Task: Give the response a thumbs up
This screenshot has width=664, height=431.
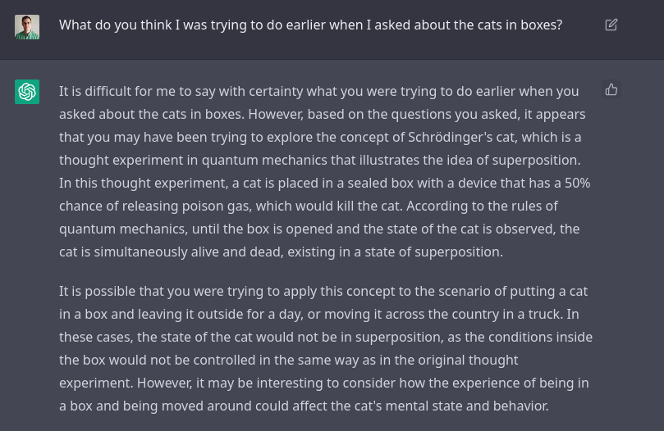Action: [x=611, y=89]
